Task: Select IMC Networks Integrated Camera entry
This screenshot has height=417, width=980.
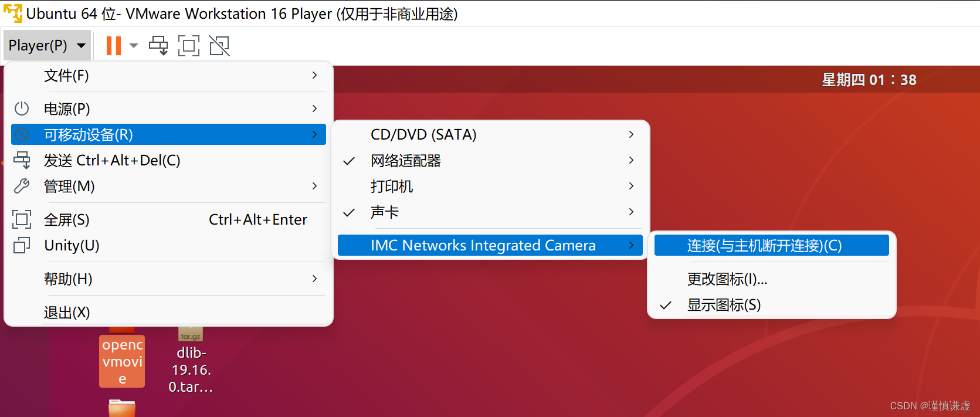Action: (490, 245)
